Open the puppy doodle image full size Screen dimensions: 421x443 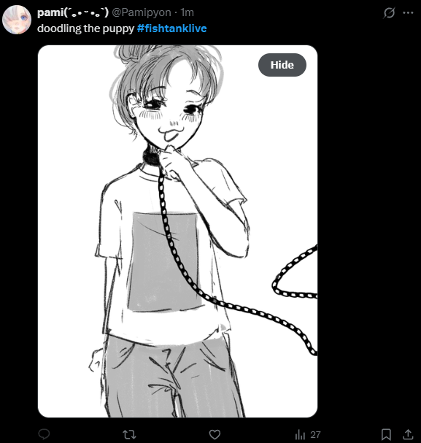click(177, 231)
